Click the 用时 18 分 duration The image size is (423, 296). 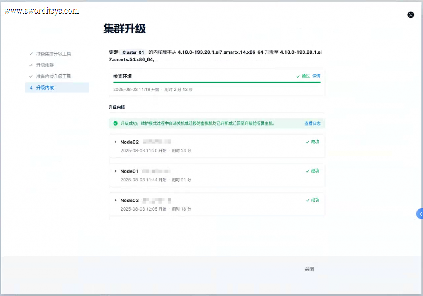click(182, 209)
